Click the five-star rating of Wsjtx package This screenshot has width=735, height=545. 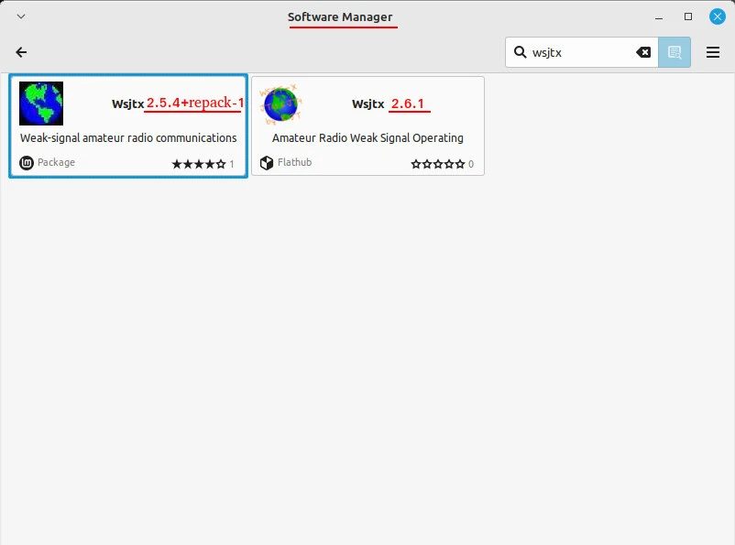point(198,164)
